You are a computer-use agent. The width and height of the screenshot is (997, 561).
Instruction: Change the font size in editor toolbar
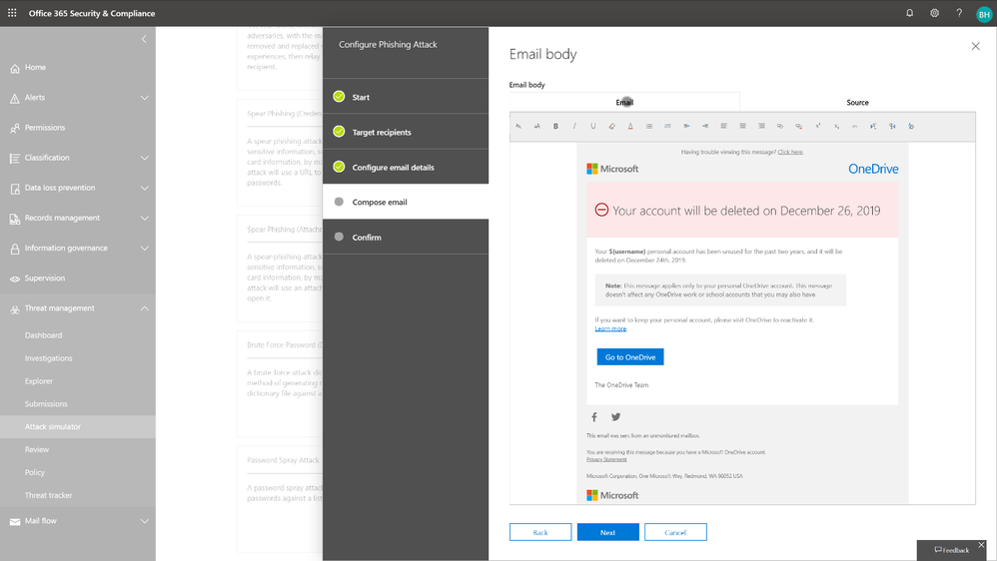coord(536,126)
